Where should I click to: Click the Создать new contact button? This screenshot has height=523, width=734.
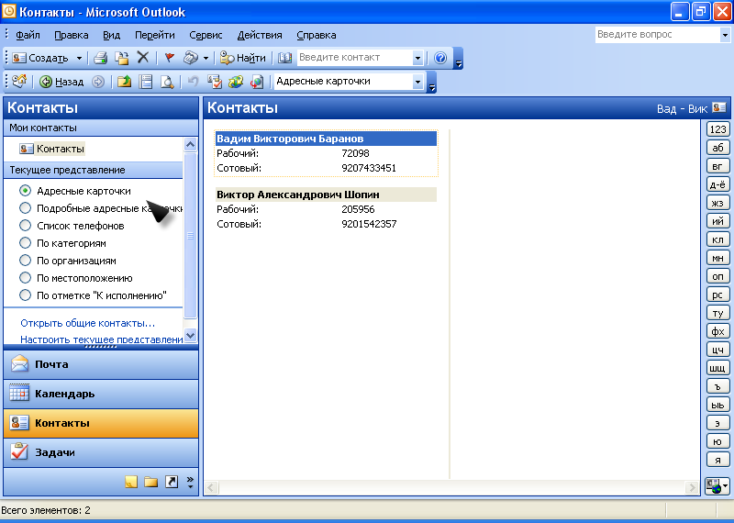(x=40, y=58)
